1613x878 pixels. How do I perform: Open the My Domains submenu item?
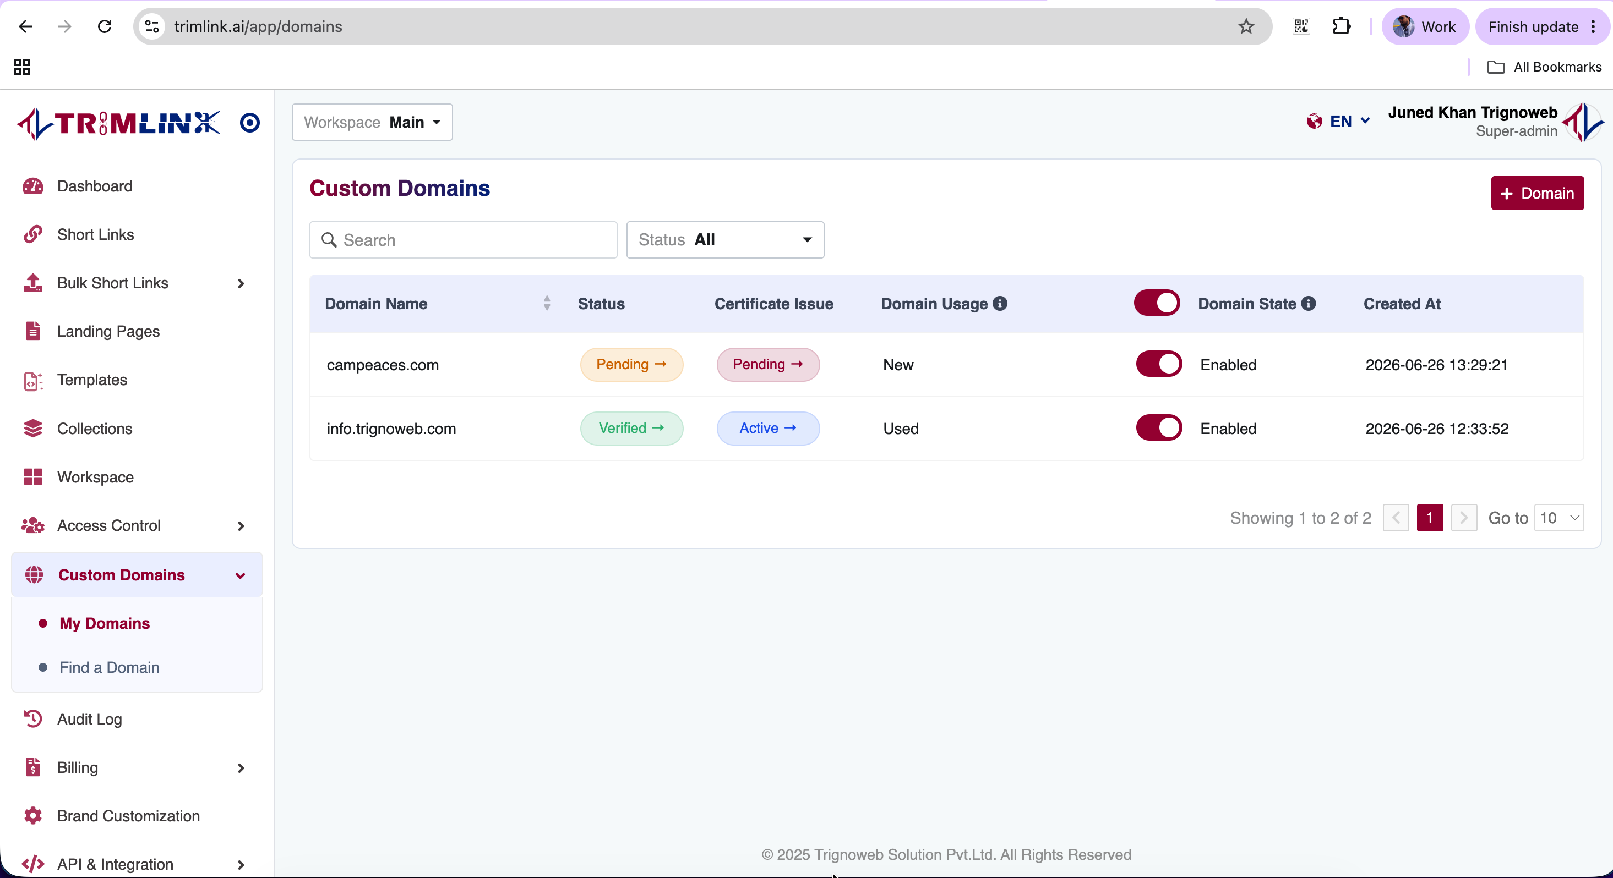105,623
